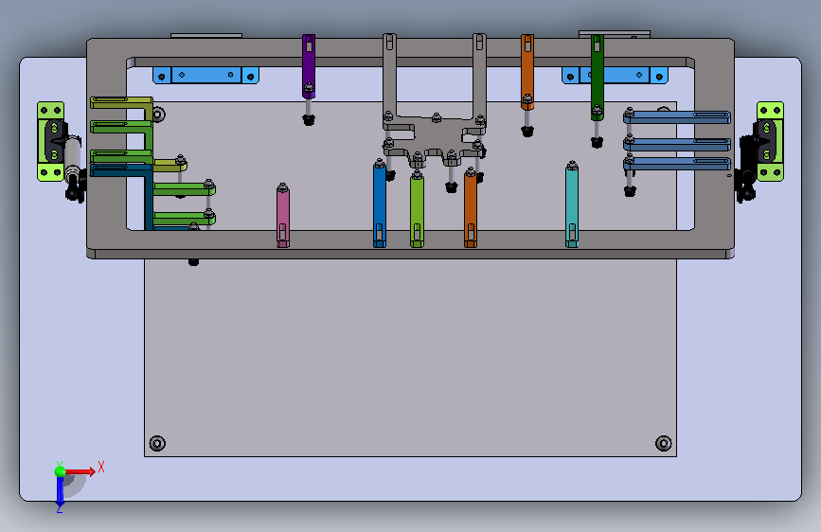821x532 pixels.
Task: Select the top-left blue mounting bracket
Action: pyautogui.click(x=205, y=76)
